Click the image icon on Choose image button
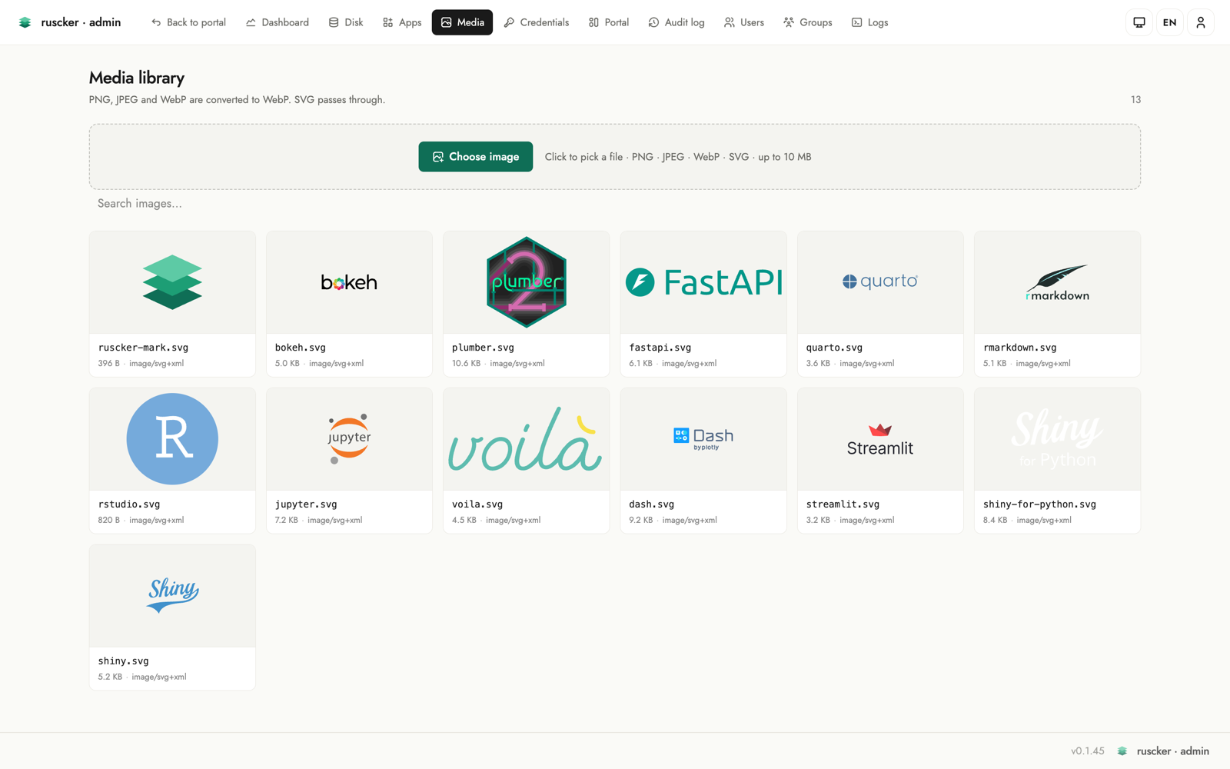This screenshot has width=1230, height=769. pyautogui.click(x=438, y=157)
